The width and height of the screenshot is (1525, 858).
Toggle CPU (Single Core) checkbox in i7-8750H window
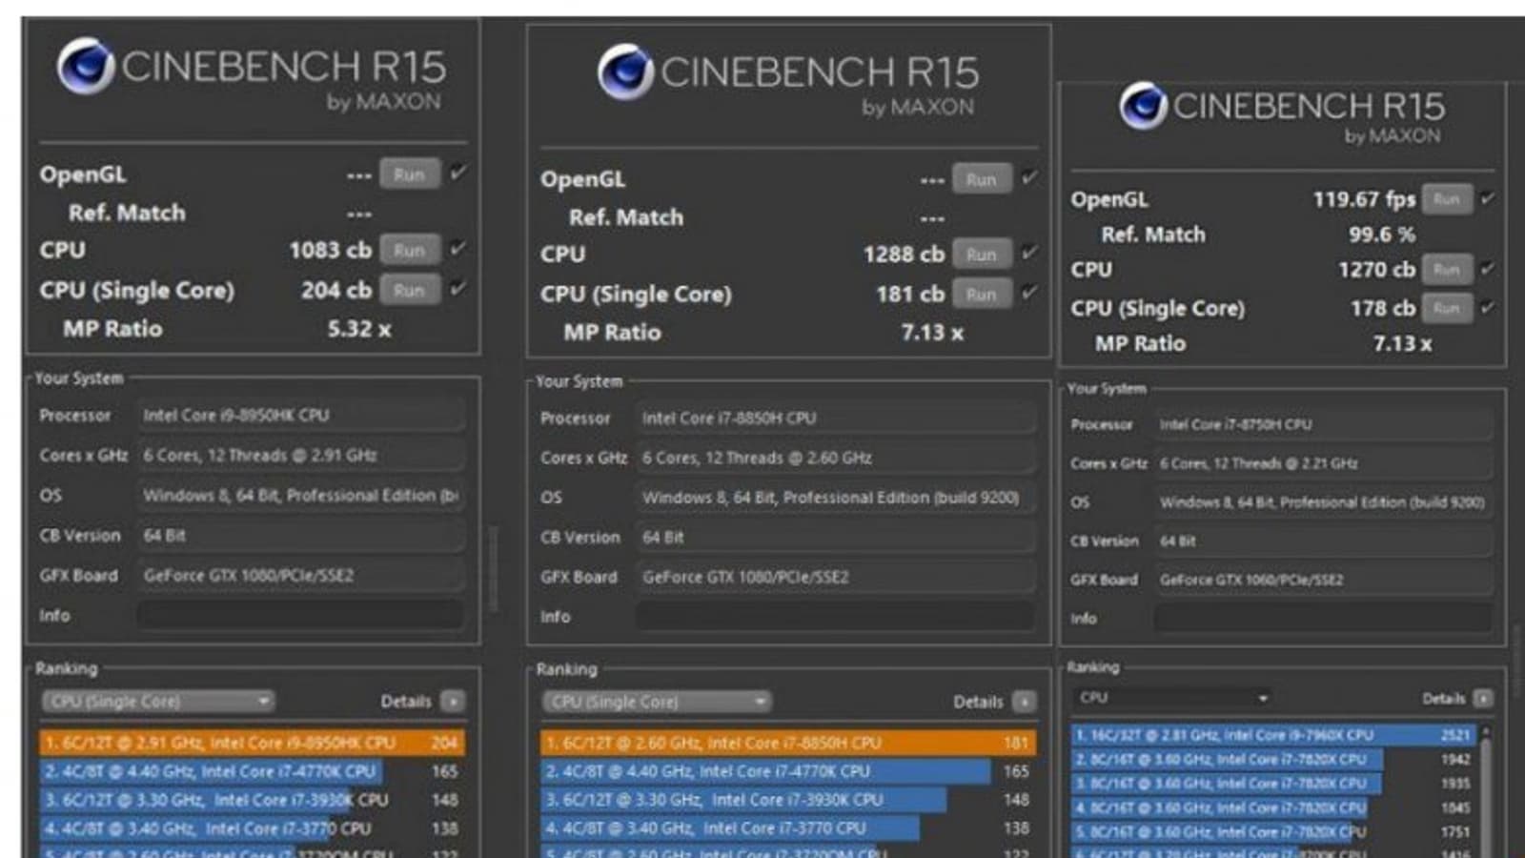[x=1488, y=307]
